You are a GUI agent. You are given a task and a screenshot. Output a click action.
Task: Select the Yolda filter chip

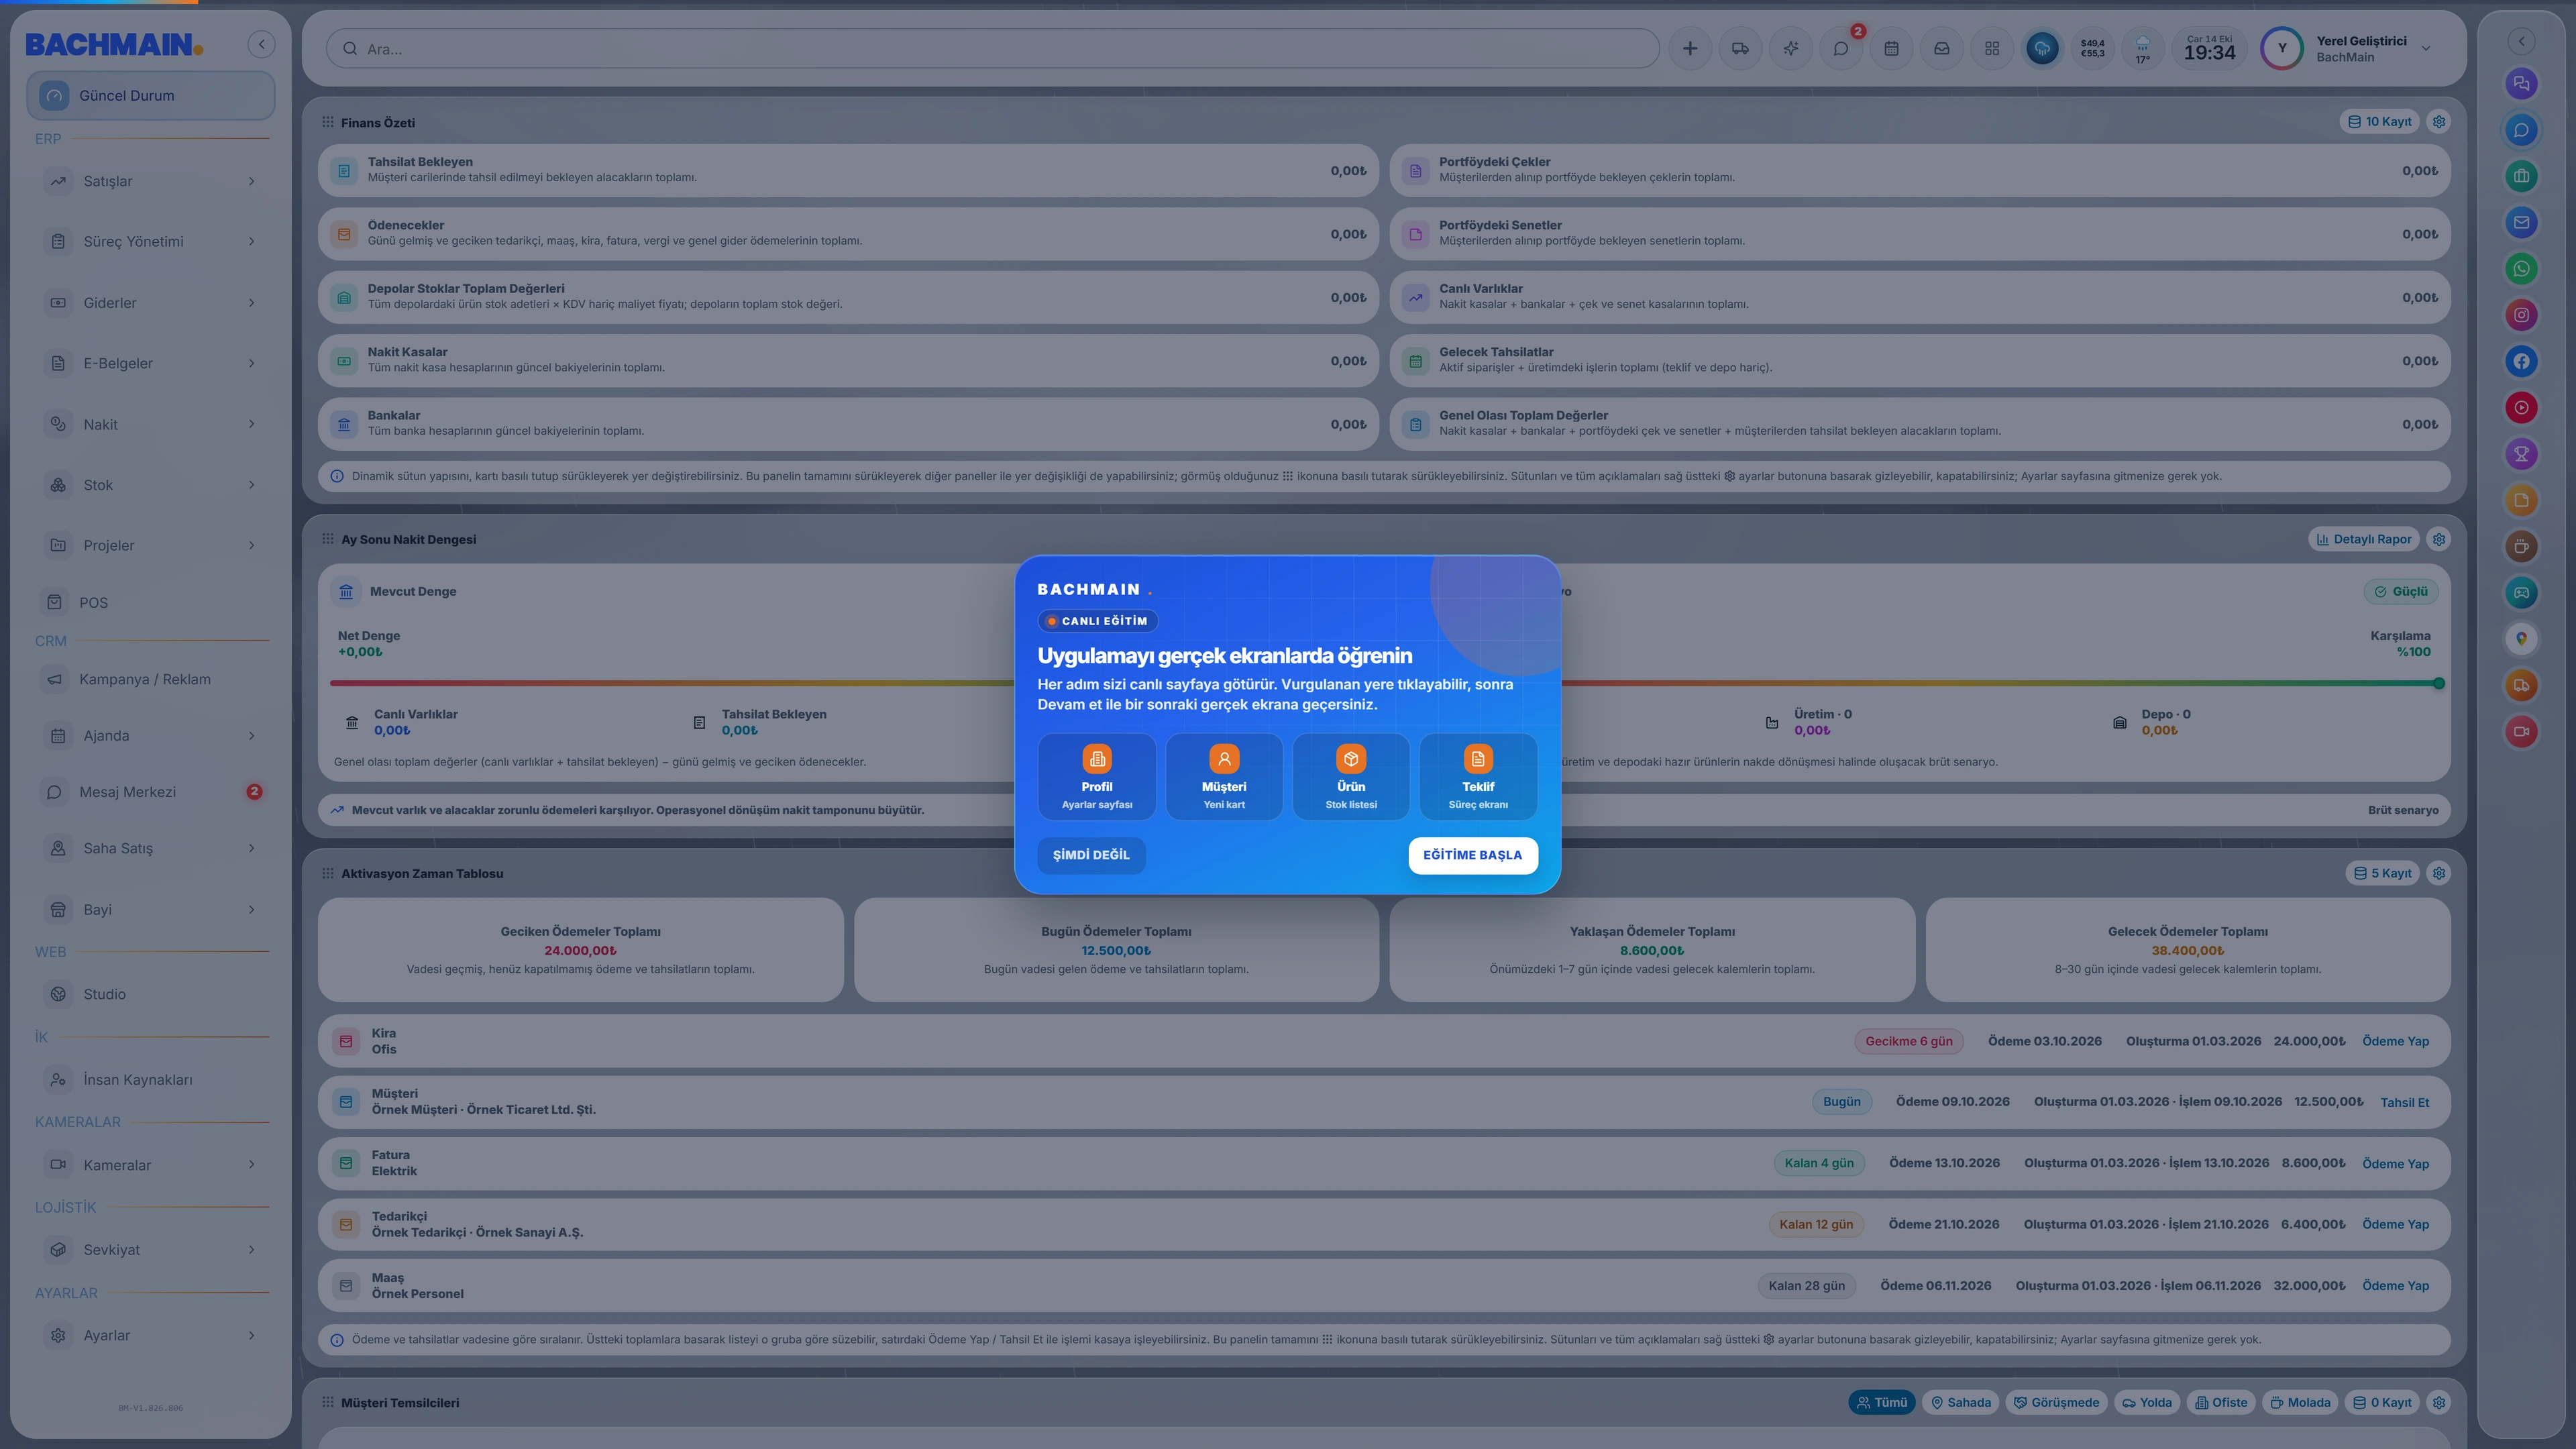click(x=2147, y=1402)
